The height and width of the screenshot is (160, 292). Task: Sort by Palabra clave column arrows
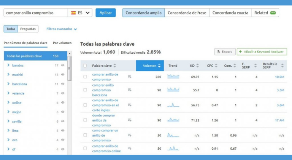click(115, 66)
